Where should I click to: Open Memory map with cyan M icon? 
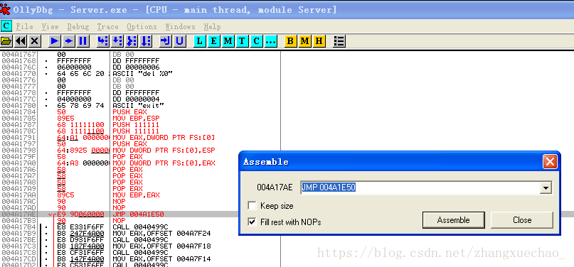tap(228, 41)
